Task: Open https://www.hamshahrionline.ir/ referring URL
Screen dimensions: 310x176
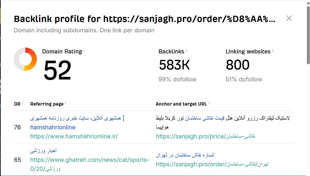Action: [74, 136]
